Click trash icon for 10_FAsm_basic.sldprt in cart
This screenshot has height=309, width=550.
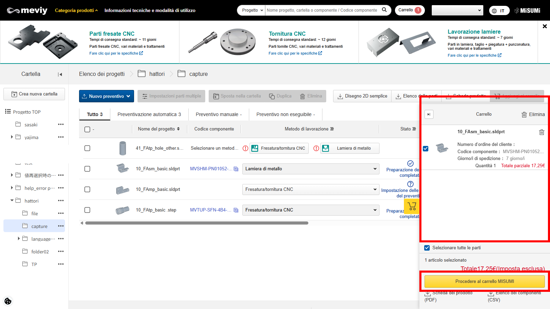click(x=541, y=132)
